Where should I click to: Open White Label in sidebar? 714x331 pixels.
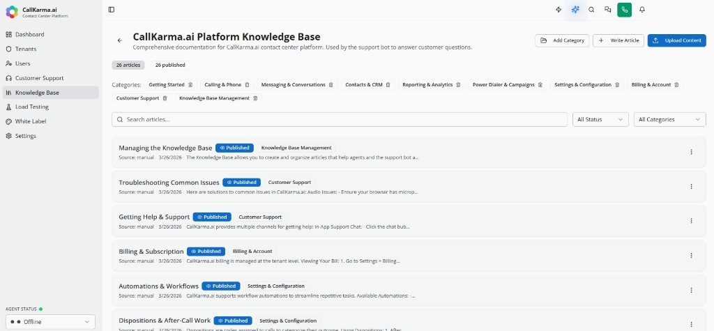pyautogui.click(x=50, y=121)
